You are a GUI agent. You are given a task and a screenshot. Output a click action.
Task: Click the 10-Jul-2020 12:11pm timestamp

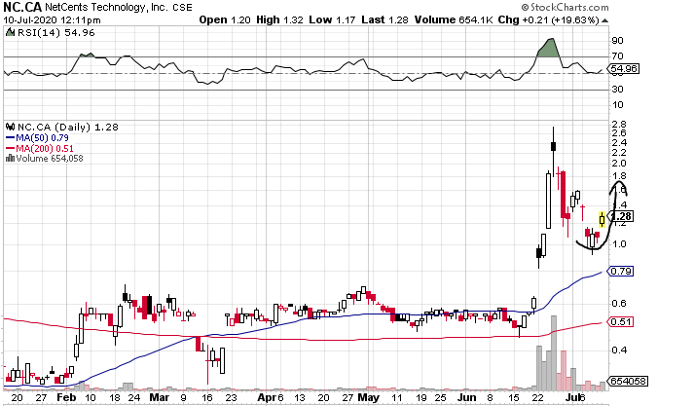point(53,20)
